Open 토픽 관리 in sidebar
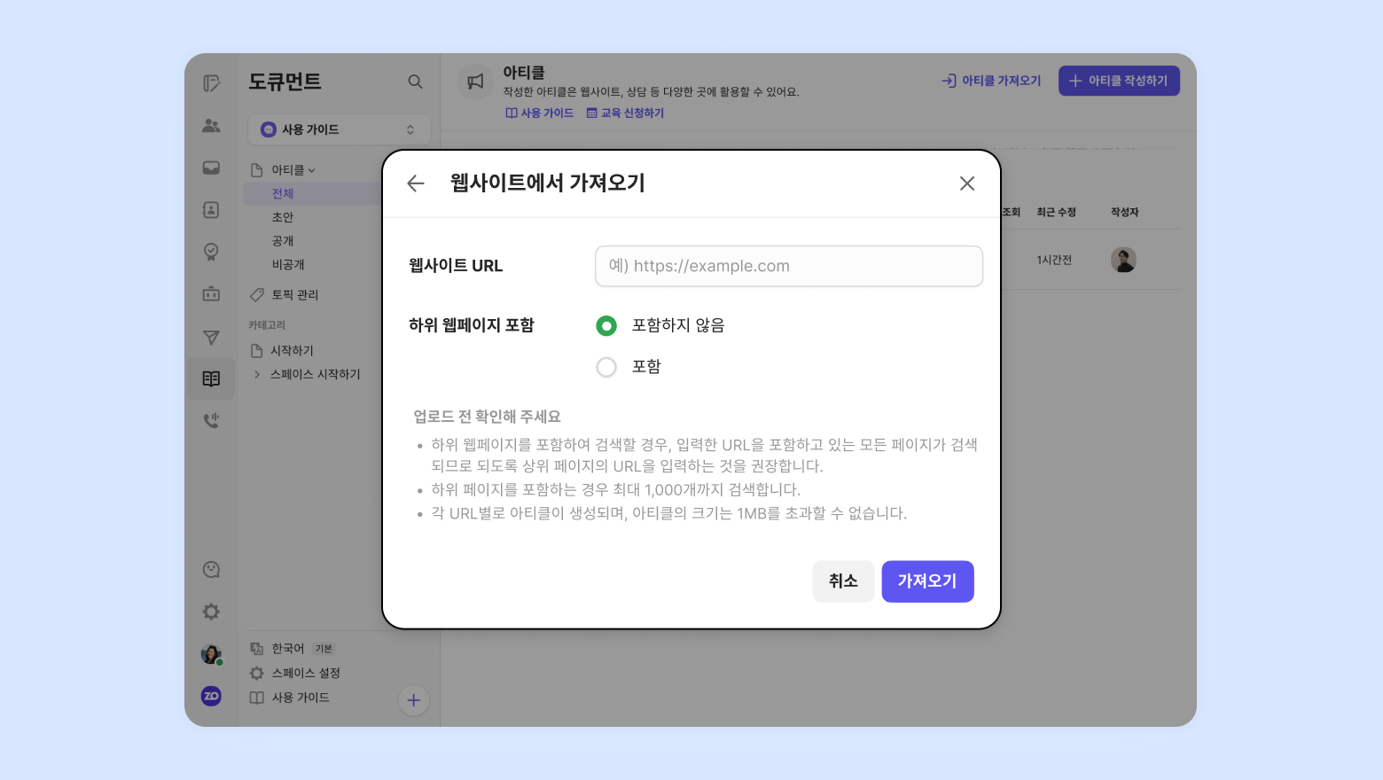Viewport: 1383px width, 780px height. pos(294,294)
